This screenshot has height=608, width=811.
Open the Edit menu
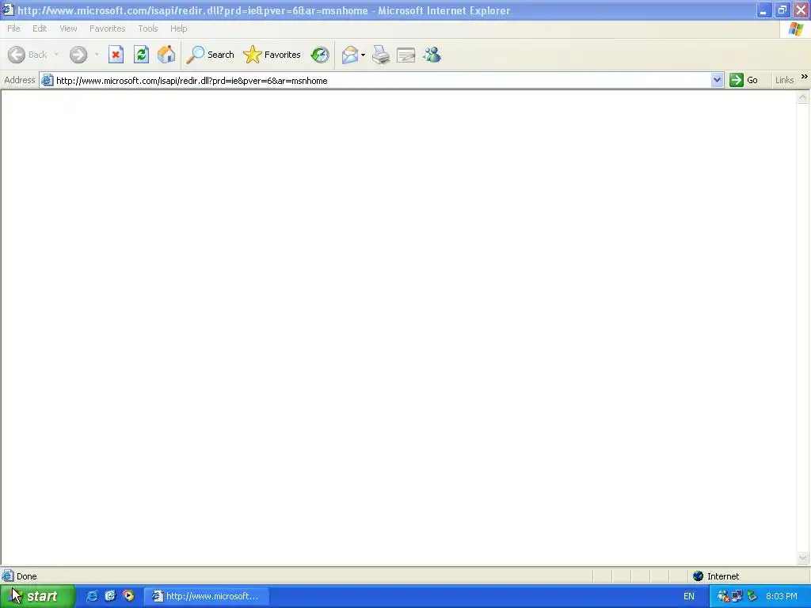point(40,28)
